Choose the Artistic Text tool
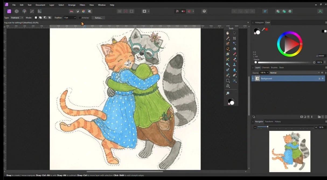This screenshot has height=180, width=327. 234,81
